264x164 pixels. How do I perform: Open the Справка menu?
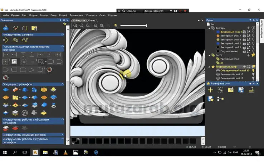(x=113, y=15)
